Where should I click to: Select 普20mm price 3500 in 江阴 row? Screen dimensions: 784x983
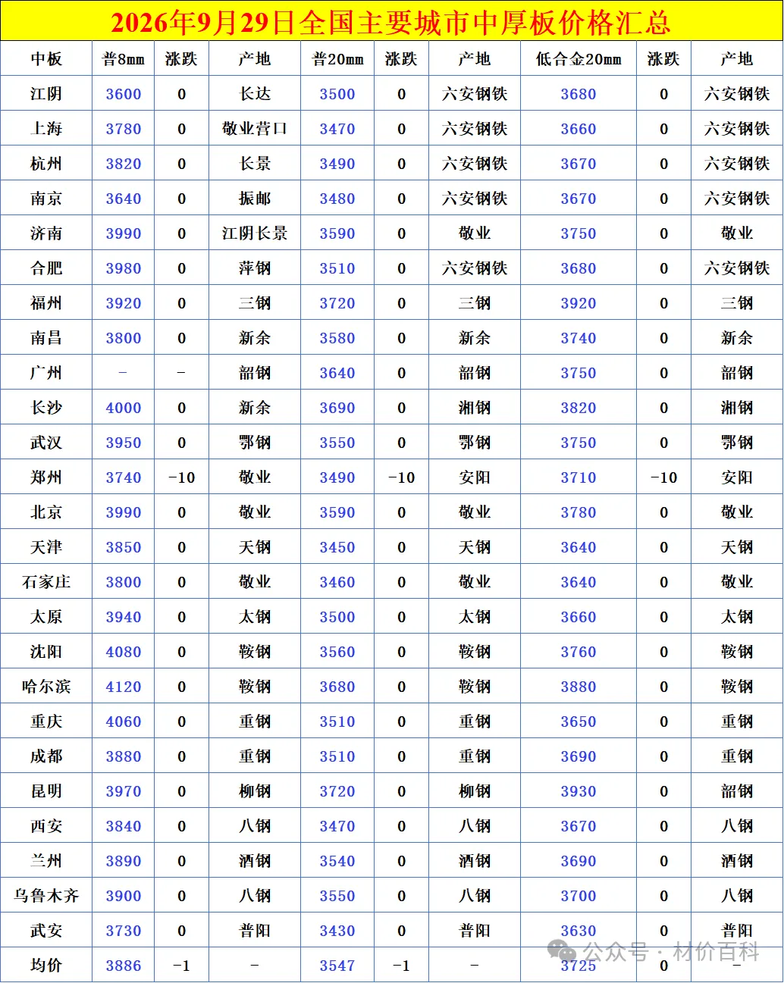click(x=337, y=94)
